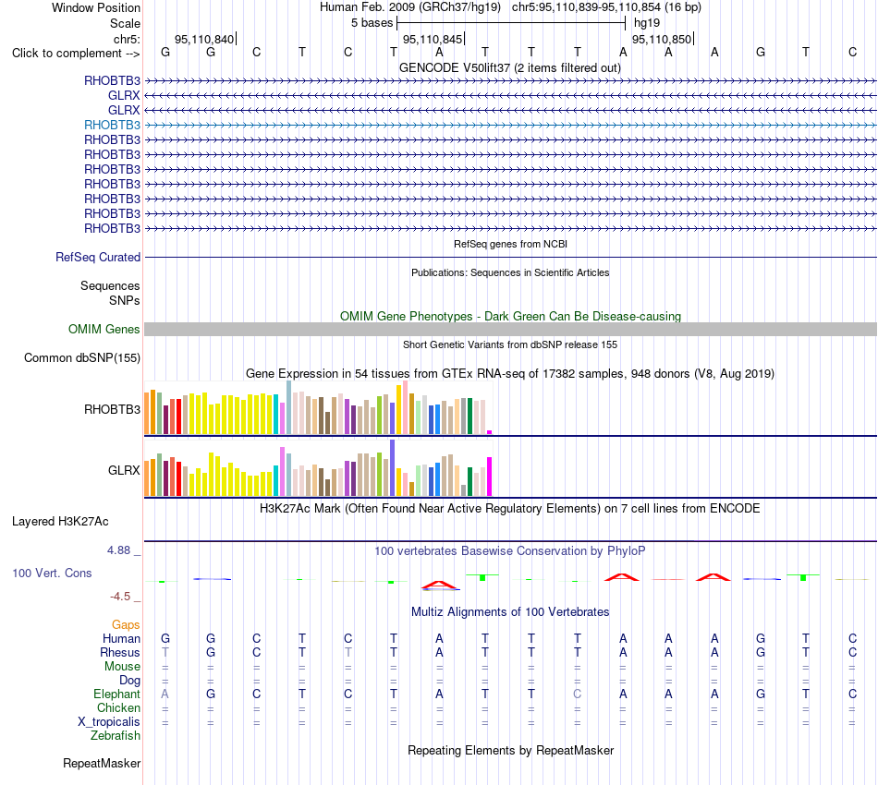Viewport: 878px width, 785px height.
Task: Open the RefSeq Curated track label
Action: (98, 257)
